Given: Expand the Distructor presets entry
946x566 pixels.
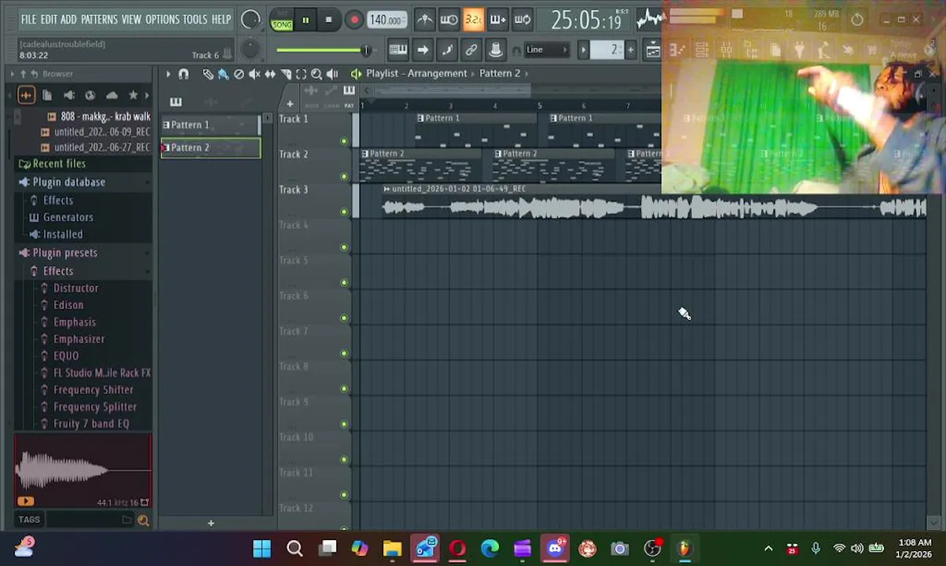Looking at the screenshot, I should tap(69, 289).
